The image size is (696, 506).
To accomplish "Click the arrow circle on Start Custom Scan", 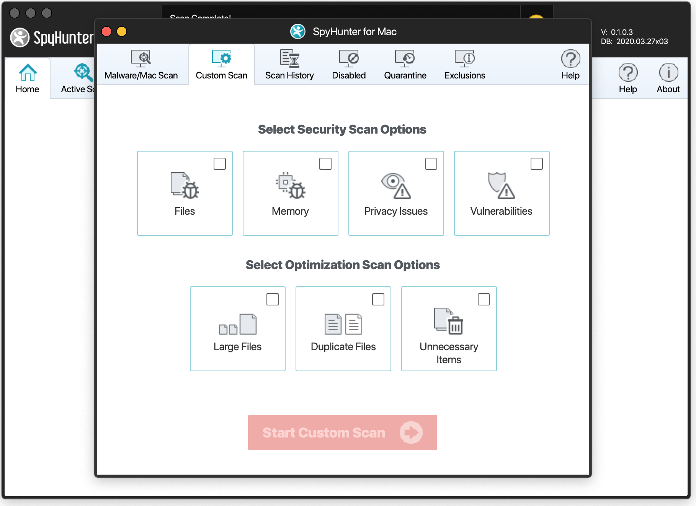I will (411, 433).
